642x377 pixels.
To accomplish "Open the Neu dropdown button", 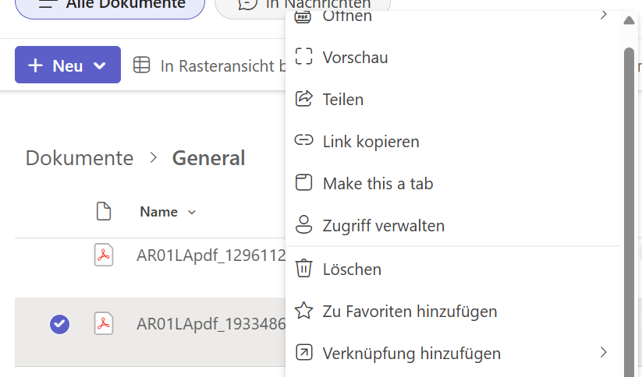I will tap(68, 65).
